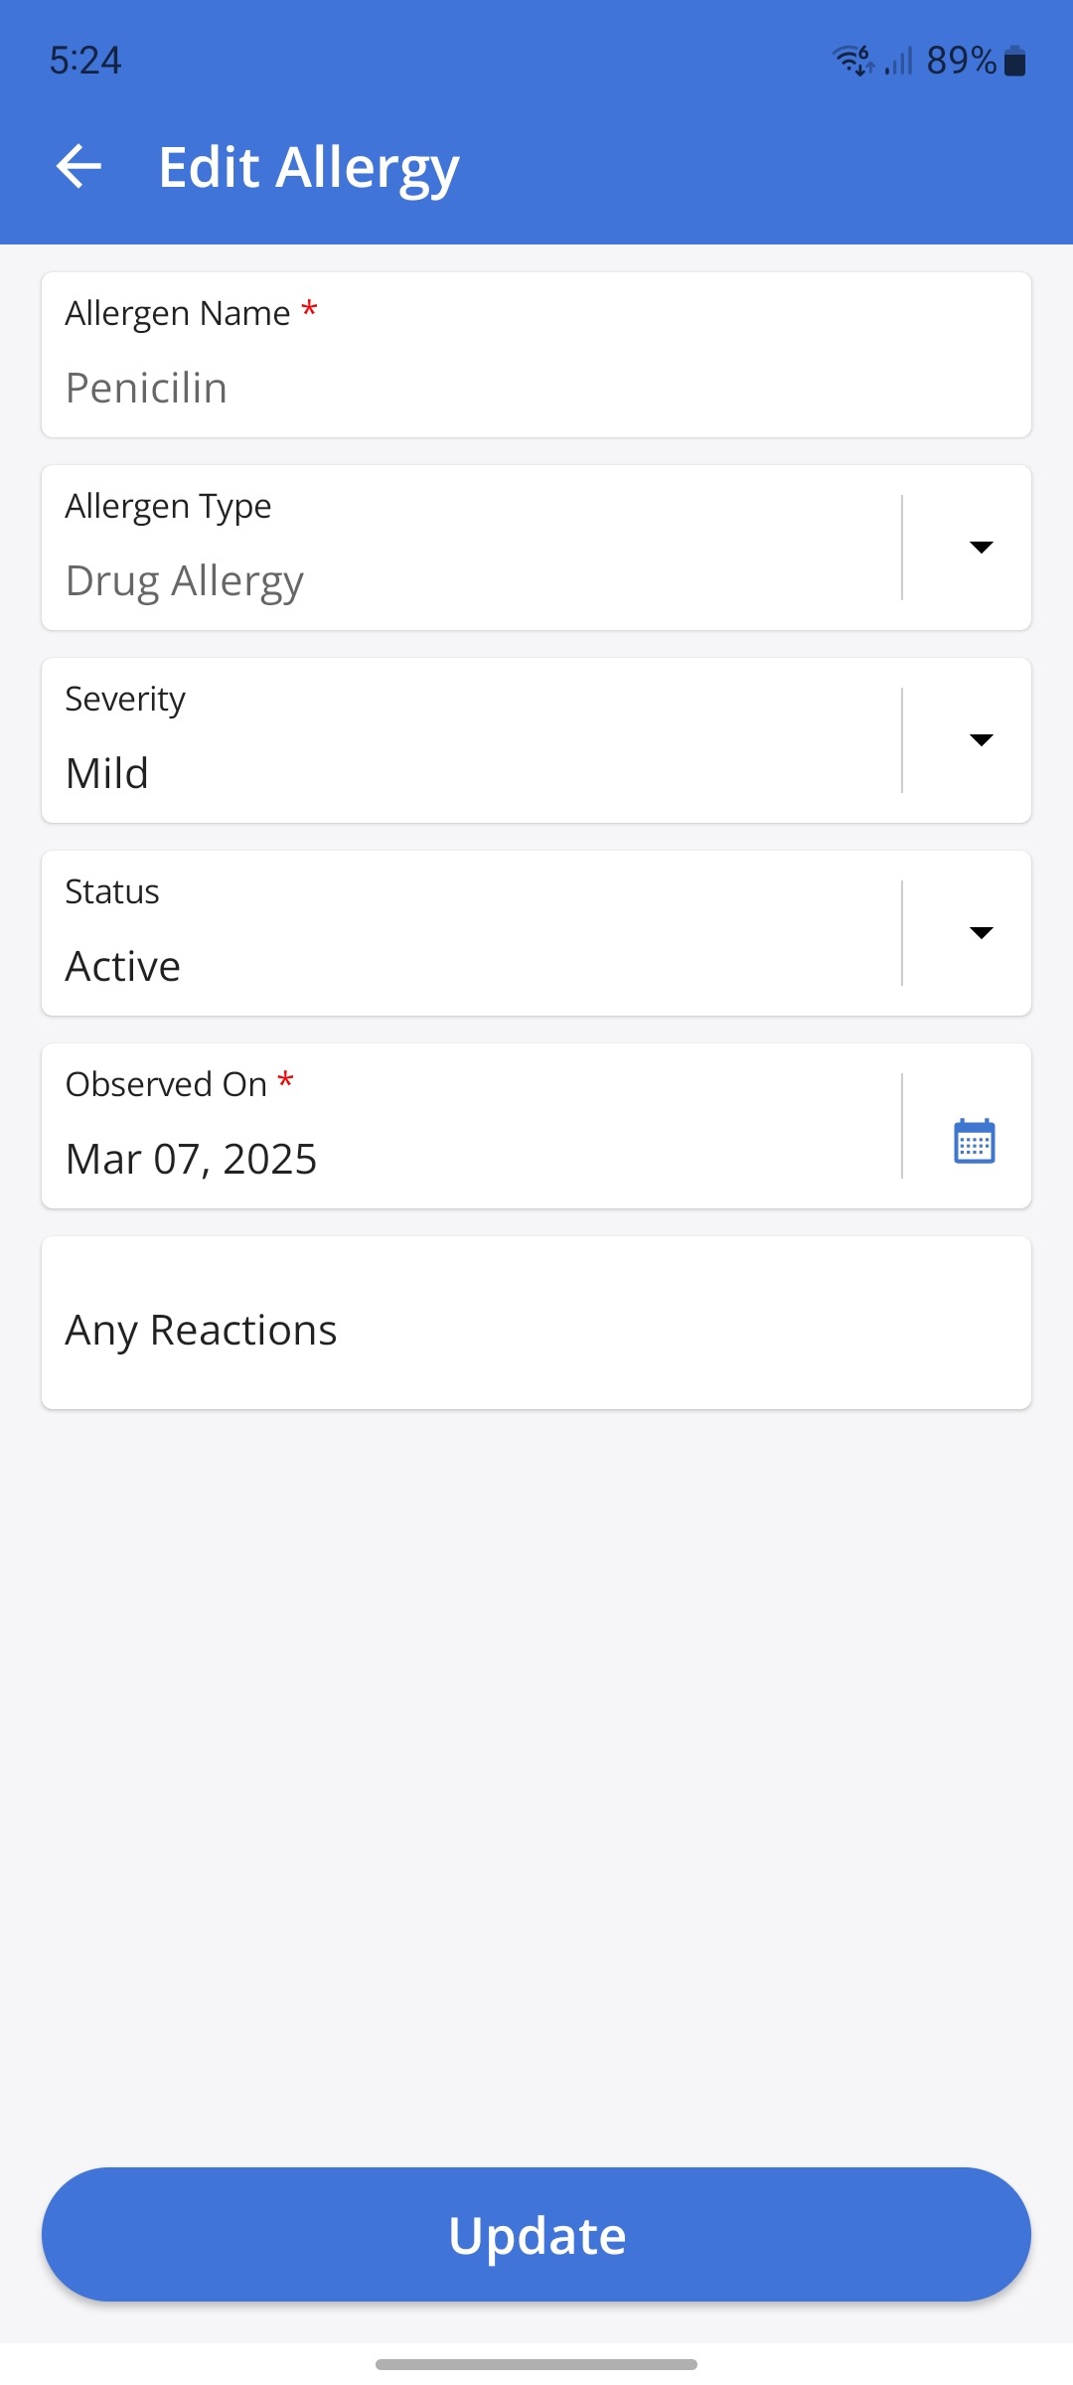Tap the 5:24 clock in status bar

[x=85, y=61]
